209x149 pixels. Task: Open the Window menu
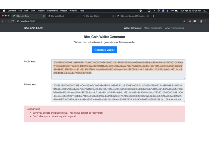[x=73, y=11]
